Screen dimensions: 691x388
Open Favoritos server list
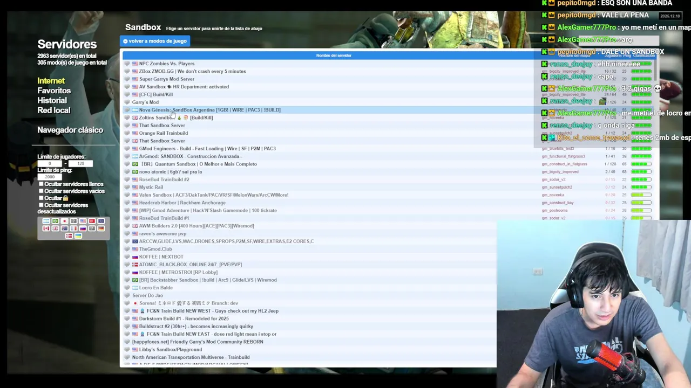point(54,91)
